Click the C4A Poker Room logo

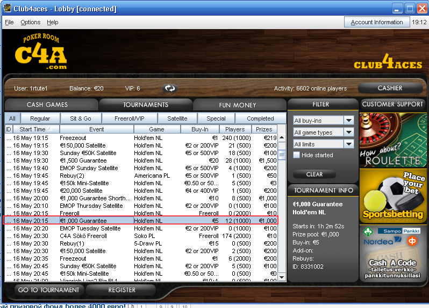point(41,51)
